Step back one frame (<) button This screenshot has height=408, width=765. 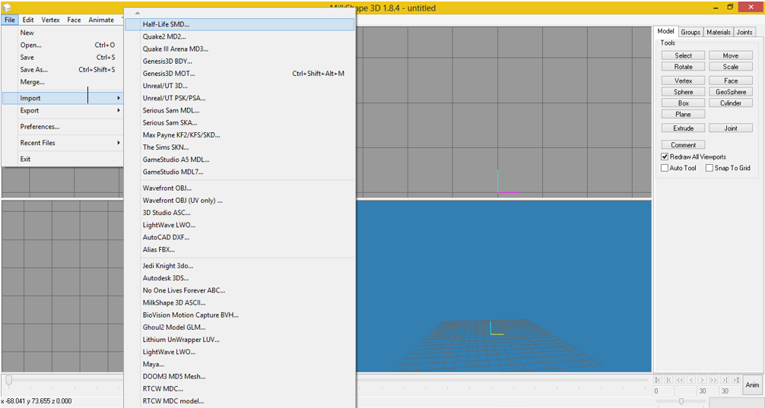click(691, 380)
